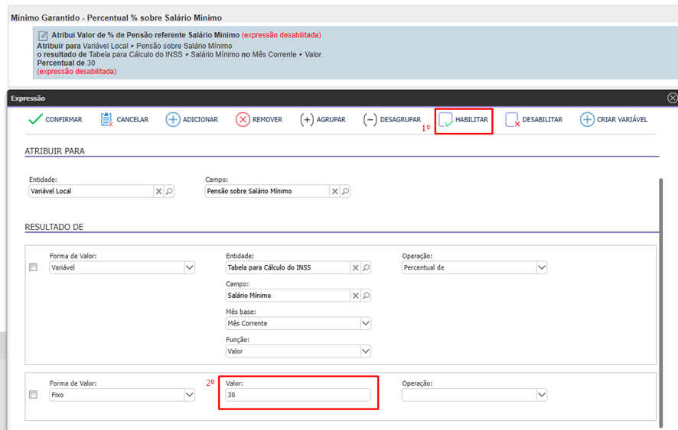Check the Fixo row checkbox

(x=33, y=395)
